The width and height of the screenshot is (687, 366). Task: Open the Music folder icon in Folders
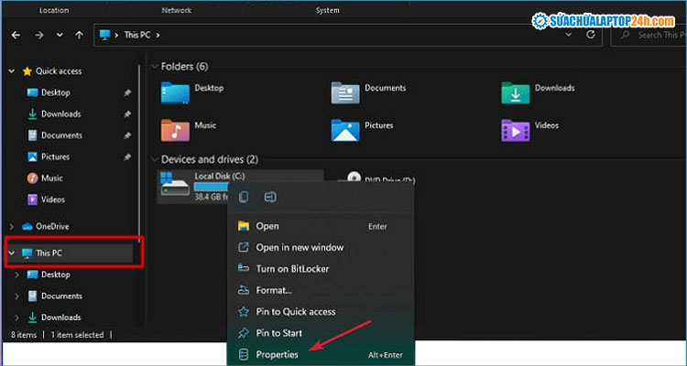tap(175, 129)
